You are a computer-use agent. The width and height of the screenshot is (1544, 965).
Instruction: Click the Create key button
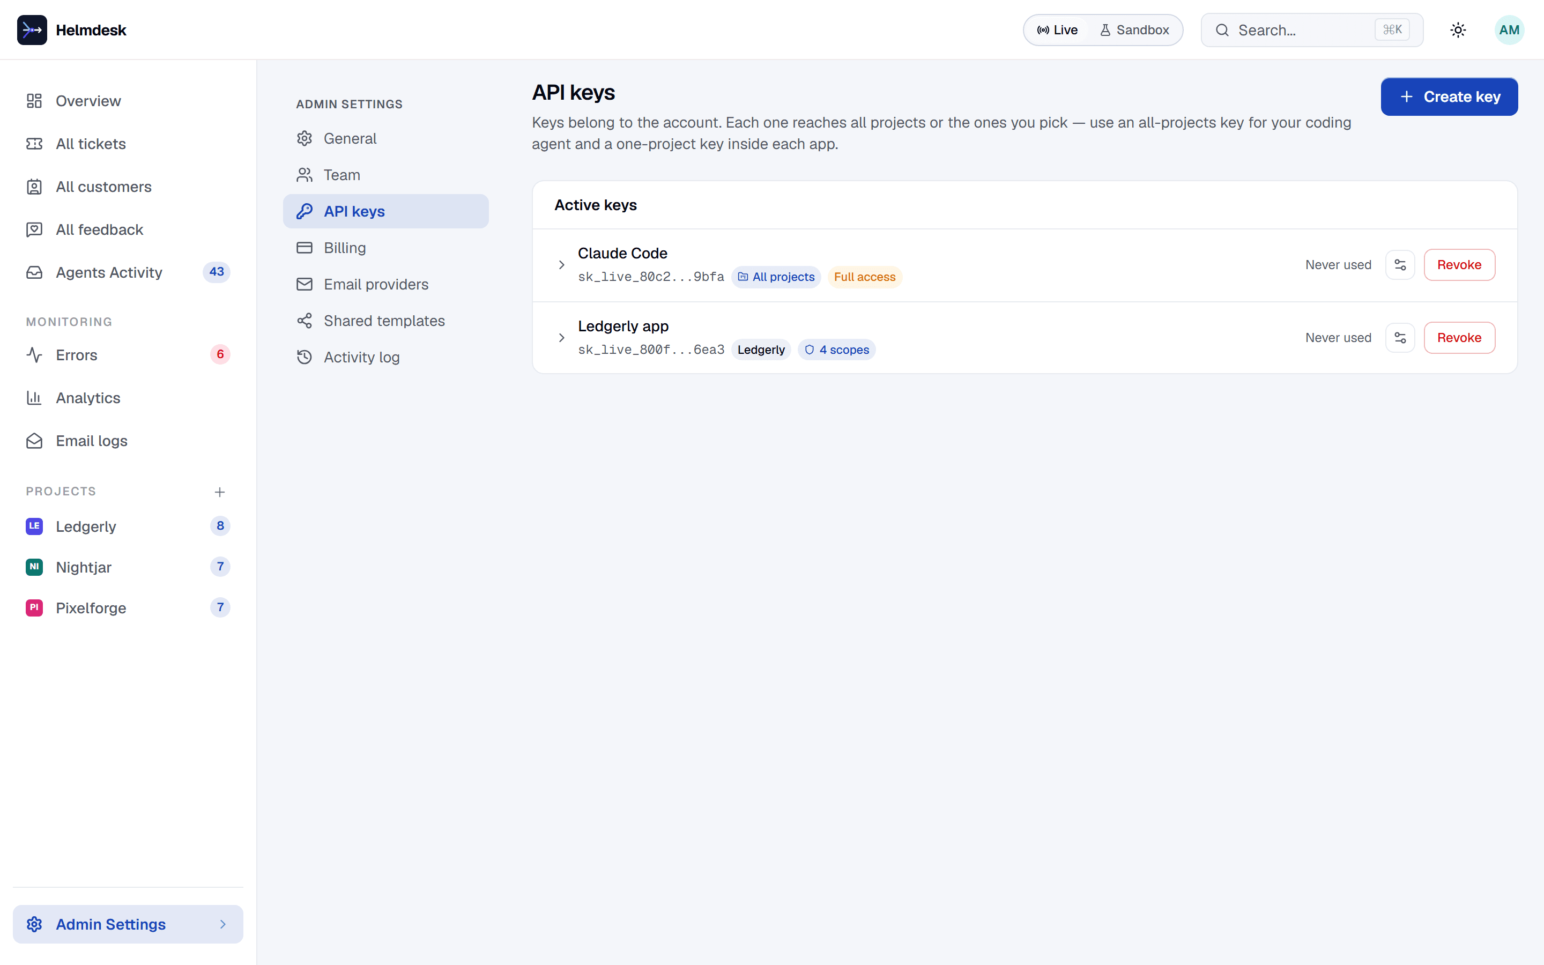click(x=1449, y=97)
